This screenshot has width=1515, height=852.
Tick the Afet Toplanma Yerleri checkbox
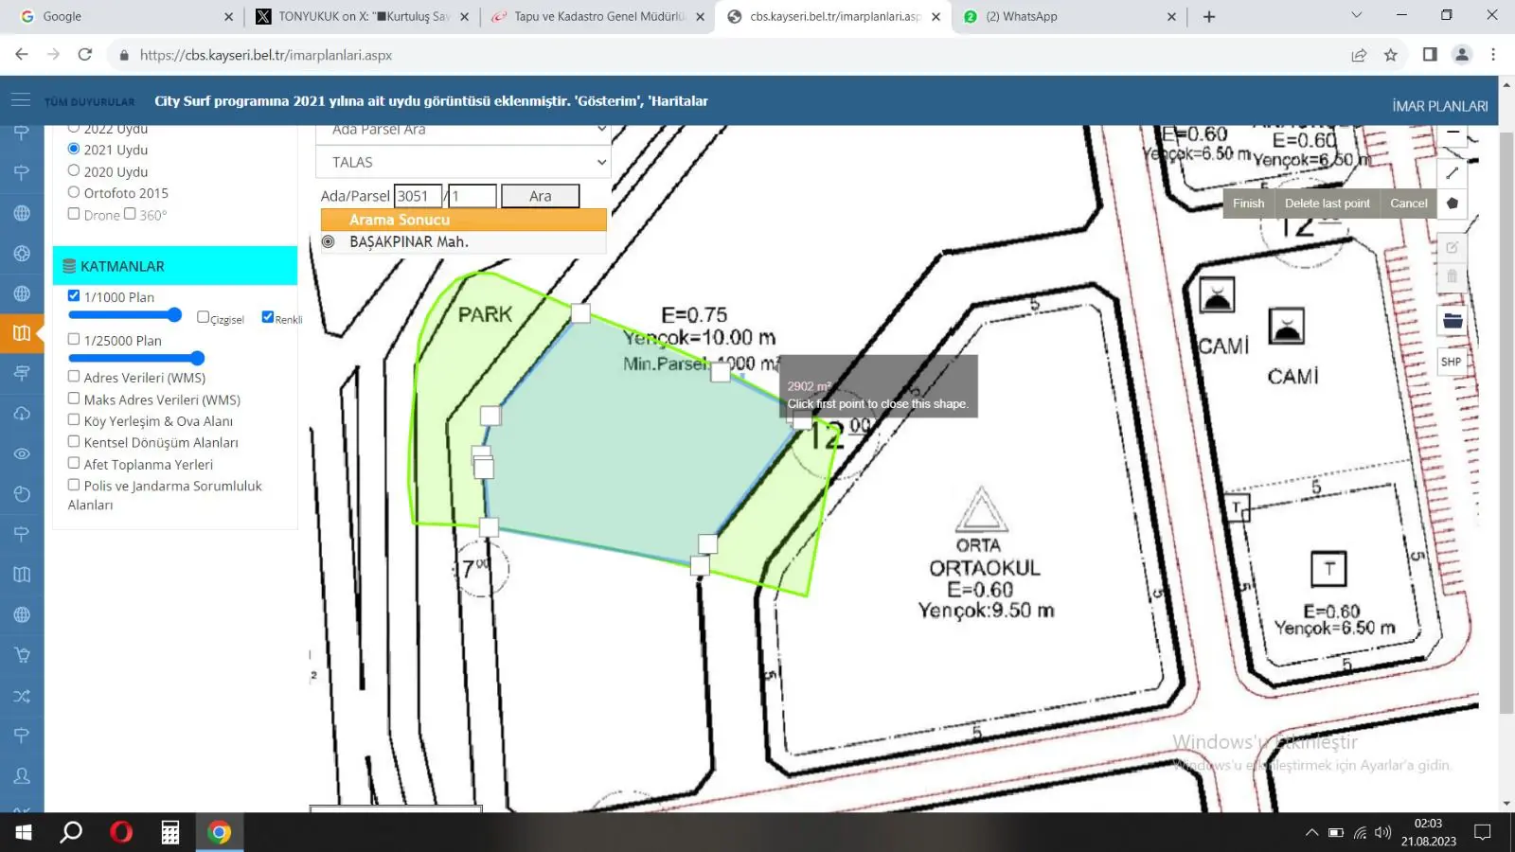tap(74, 463)
